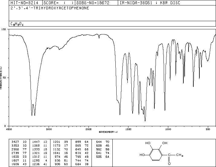This screenshot has height=167, width=216.
Task: Select peak table entry 865
Action: click(78, 146)
